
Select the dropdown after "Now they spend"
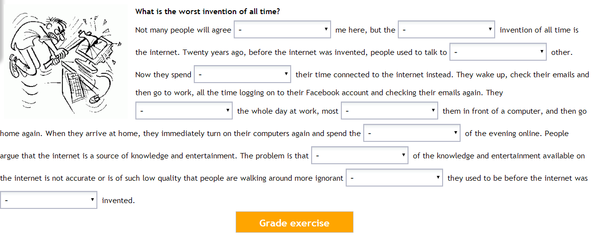click(x=242, y=74)
